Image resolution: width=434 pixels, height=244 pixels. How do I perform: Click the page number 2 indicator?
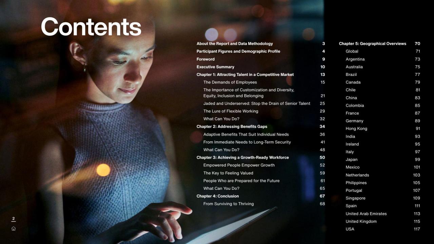point(14,219)
